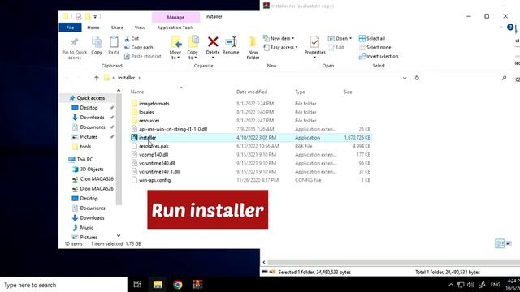The image size is (520, 292).
Task: Create a New folder from ribbon
Action: 253,48
